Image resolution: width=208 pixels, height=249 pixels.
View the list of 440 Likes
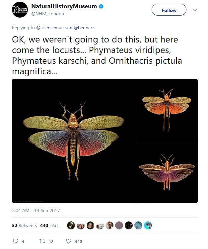(x=50, y=225)
